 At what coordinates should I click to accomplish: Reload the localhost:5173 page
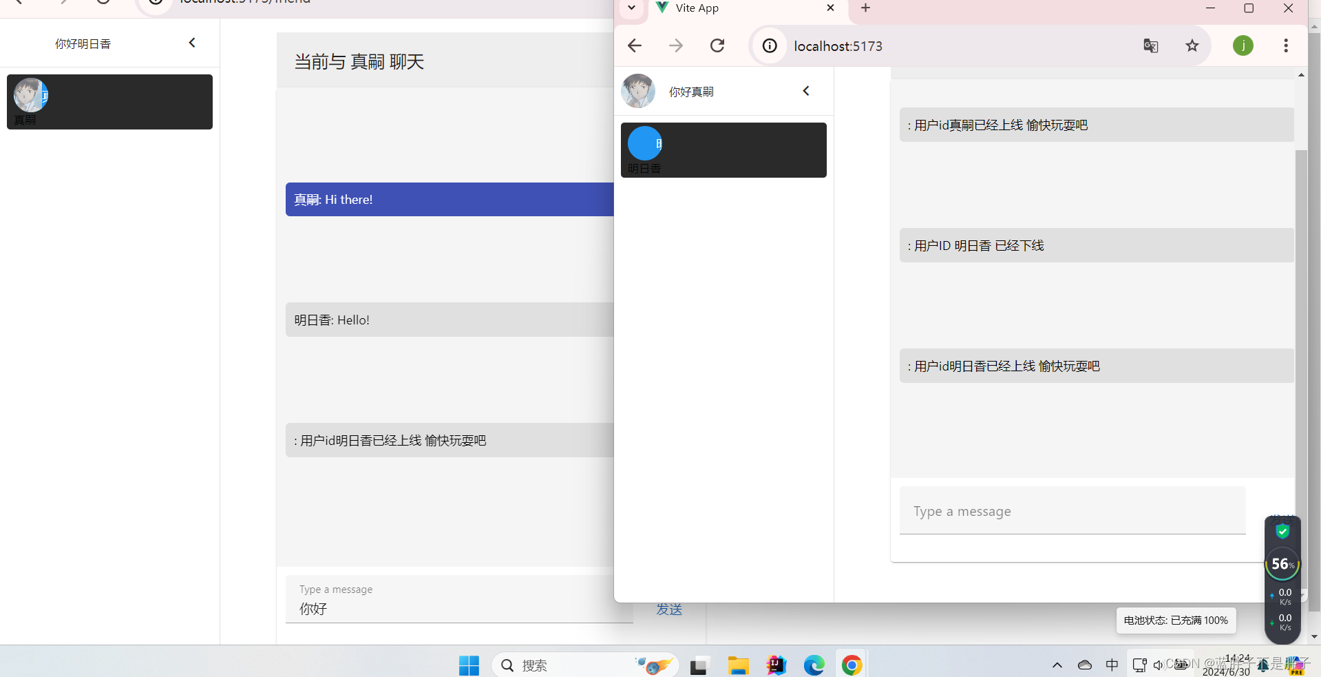click(717, 45)
